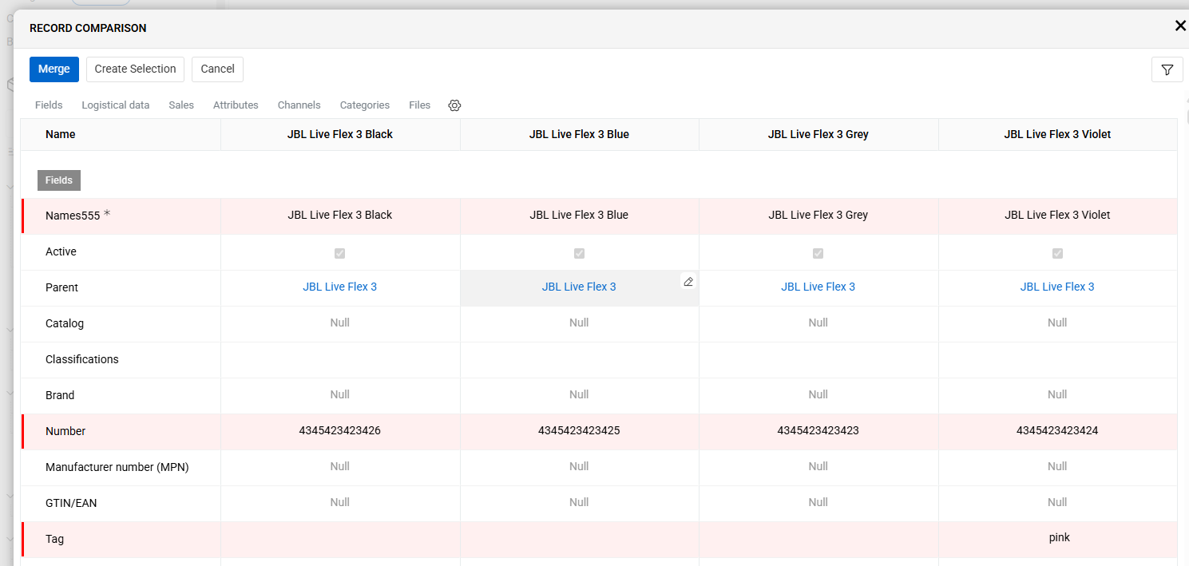The width and height of the screenshot is (1189, 566).
Task: Click the filter funnel icon
Action: tap(1167, 69)
